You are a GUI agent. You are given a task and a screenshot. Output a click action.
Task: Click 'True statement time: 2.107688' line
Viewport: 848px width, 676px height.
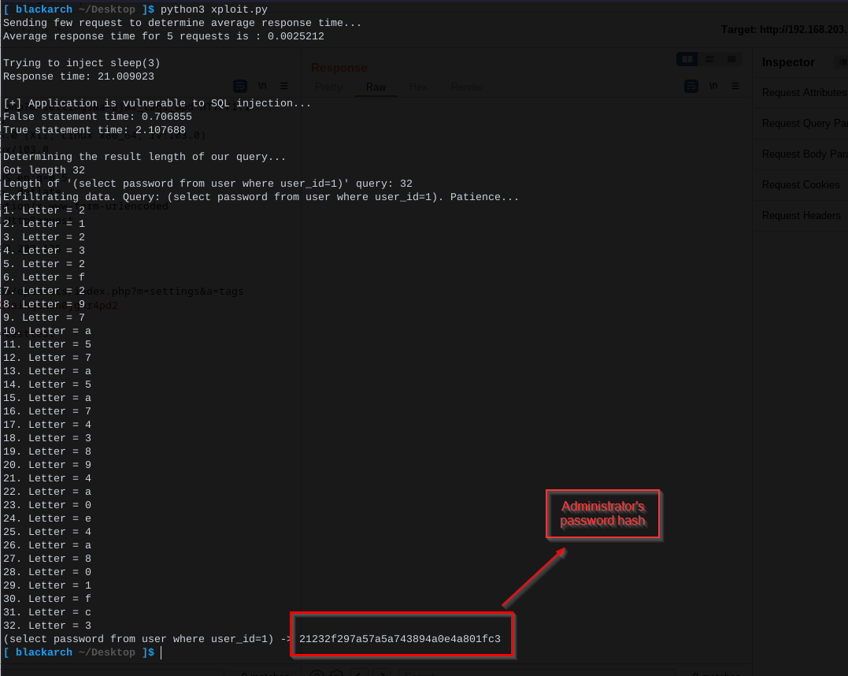[x=94, y=130]
